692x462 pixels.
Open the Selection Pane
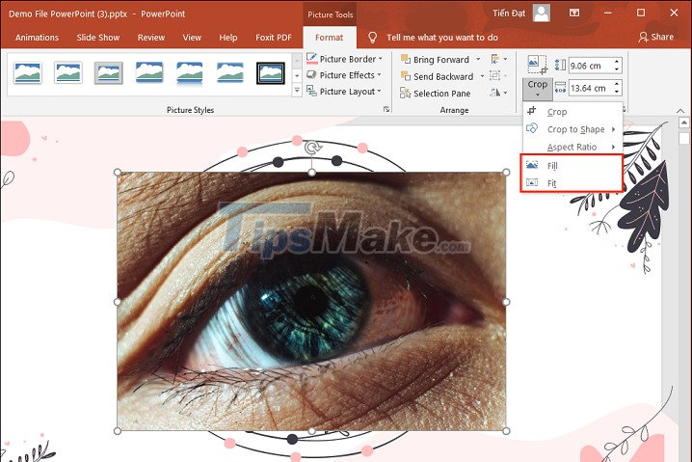pyautogui.click(x=435, y=94)
